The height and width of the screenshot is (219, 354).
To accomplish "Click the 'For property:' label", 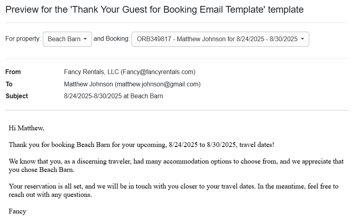I will [x=23, y=39].
